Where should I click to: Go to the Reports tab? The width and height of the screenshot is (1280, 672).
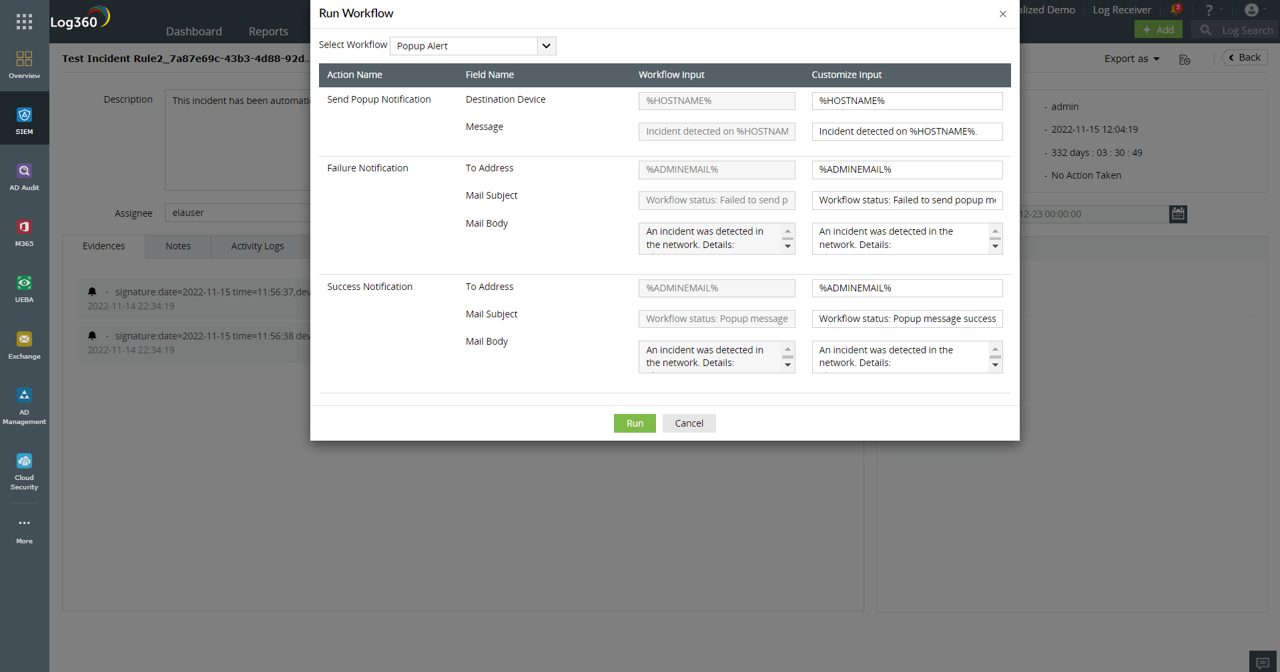268,31
